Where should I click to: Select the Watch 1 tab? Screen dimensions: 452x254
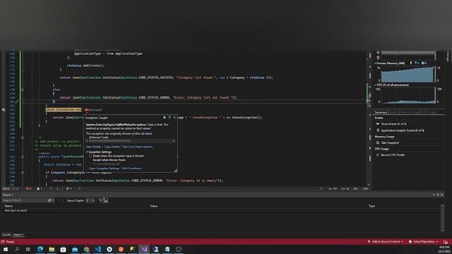click(18, 235)
